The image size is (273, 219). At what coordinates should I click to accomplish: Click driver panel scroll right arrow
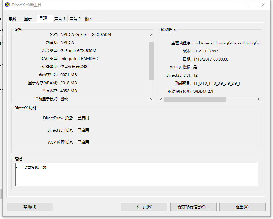point(258,99)
